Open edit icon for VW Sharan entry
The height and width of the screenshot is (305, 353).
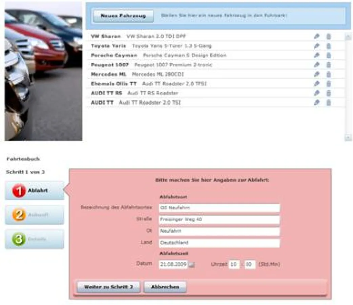coord(316,36)
